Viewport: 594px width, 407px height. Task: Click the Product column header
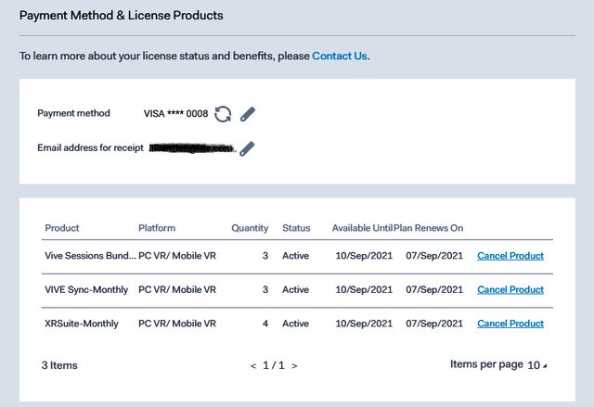62,228
